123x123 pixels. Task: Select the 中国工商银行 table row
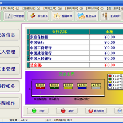(75, 48)
